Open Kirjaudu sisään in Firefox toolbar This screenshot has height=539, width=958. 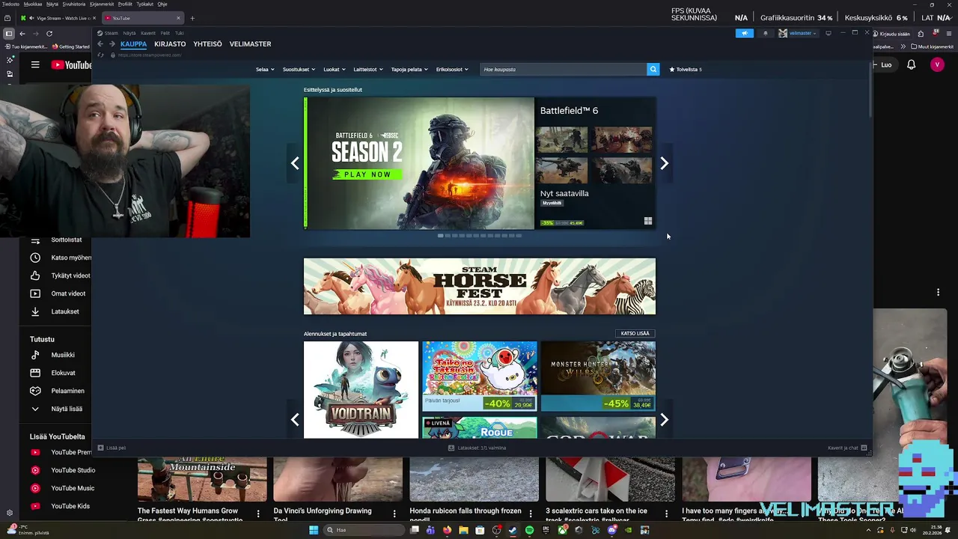point(891,34)
